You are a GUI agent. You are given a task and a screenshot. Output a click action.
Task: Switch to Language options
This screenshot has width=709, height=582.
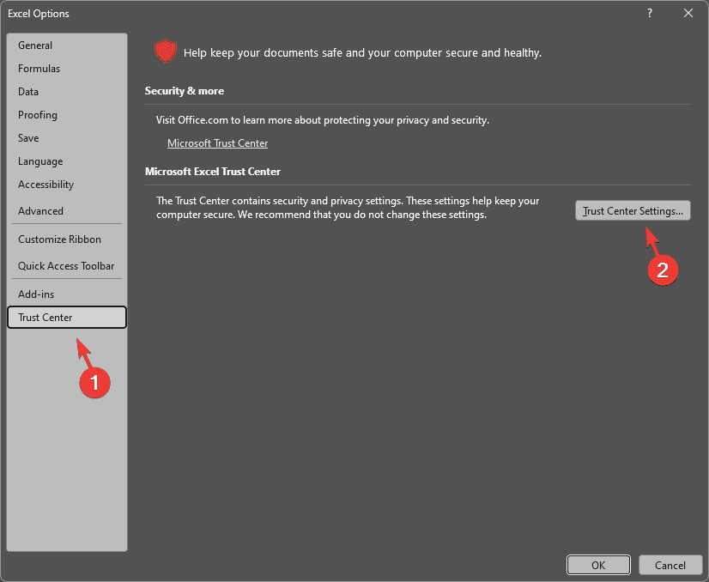(x=40, y=161)
